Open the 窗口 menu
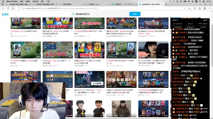Viewport: 213px width, 119px height. (43, 1)
